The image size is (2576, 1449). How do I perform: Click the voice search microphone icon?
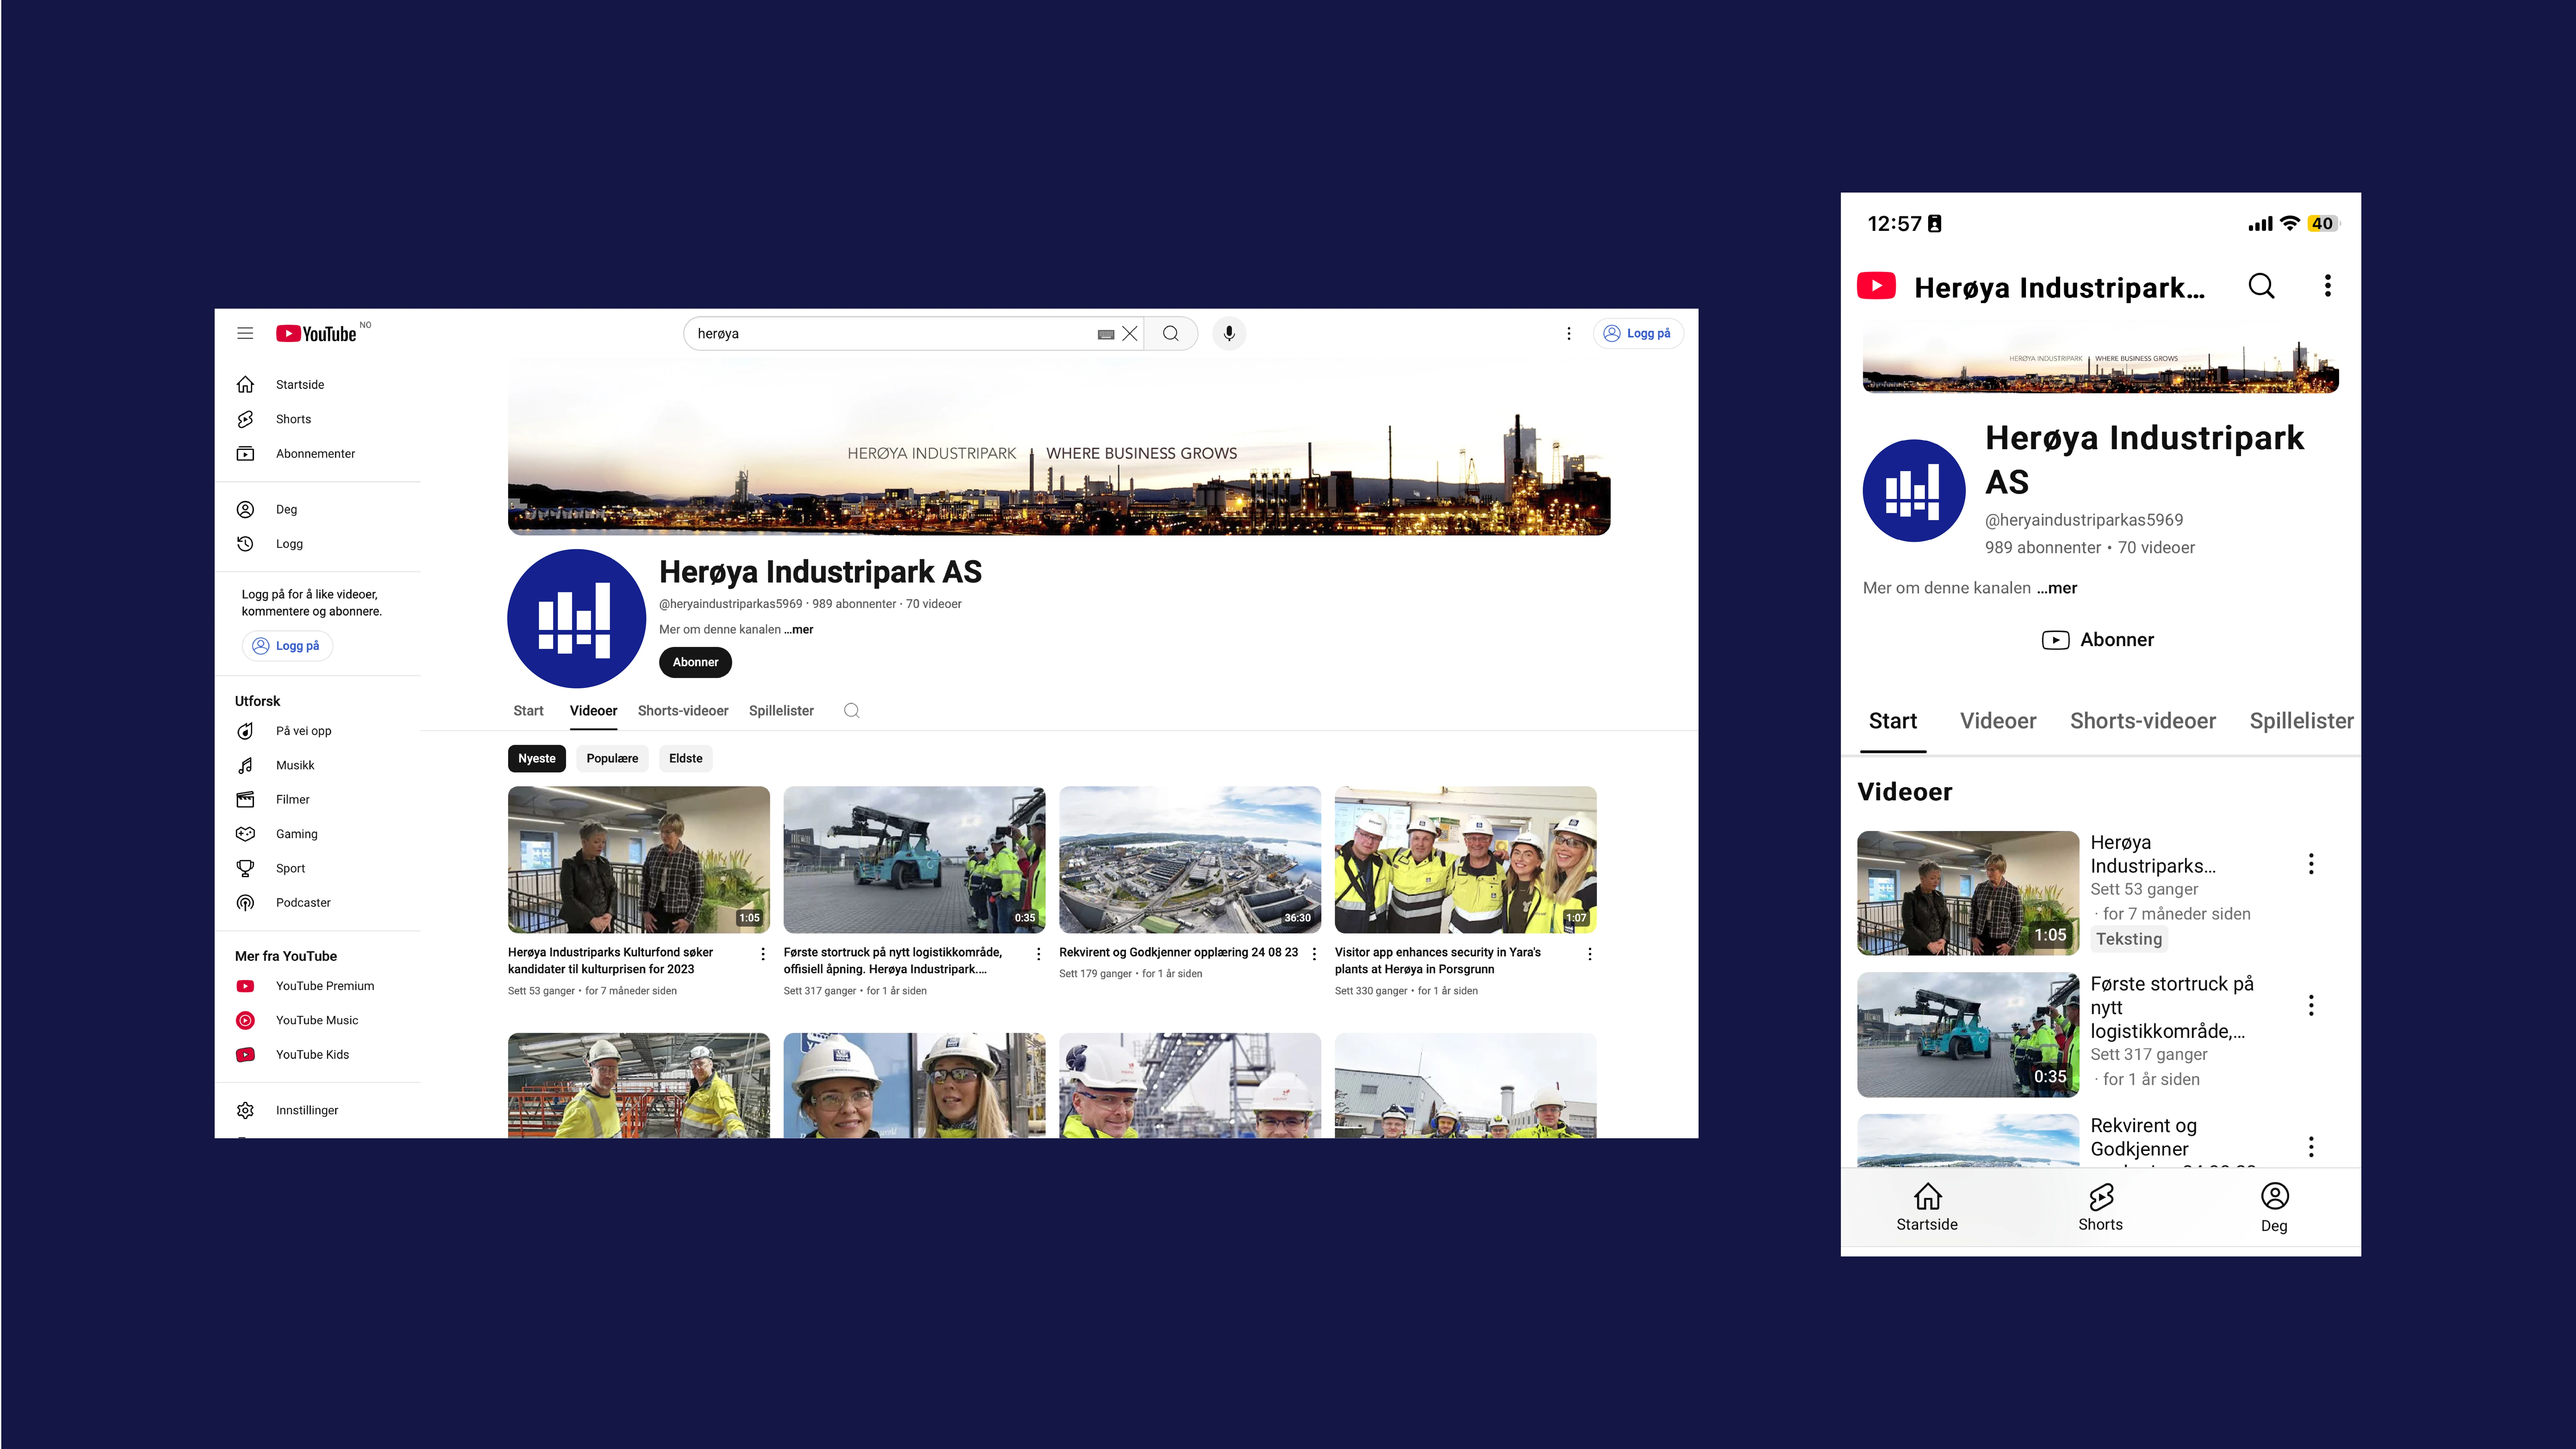click(x=1229, y=333)
